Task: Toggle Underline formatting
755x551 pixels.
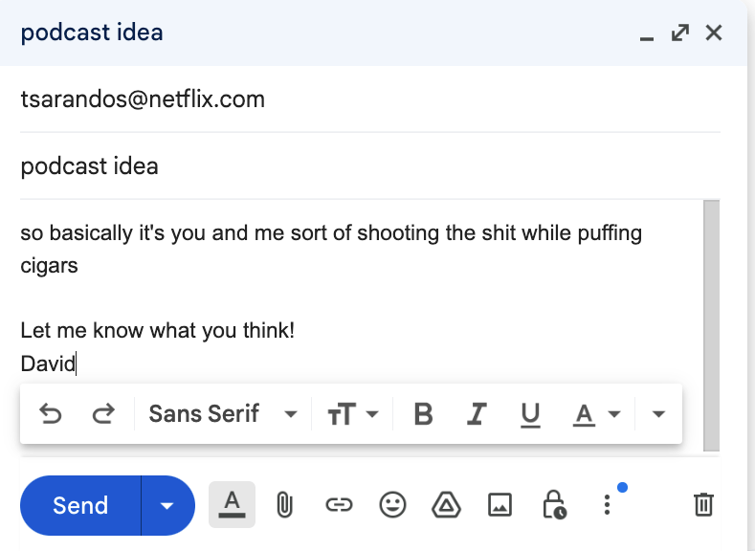Action: point(530,414)
